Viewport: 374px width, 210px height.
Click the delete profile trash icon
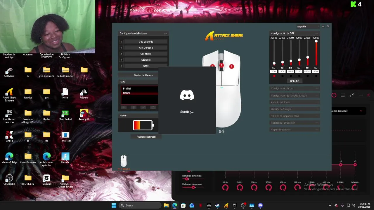(x=134, y=107)
